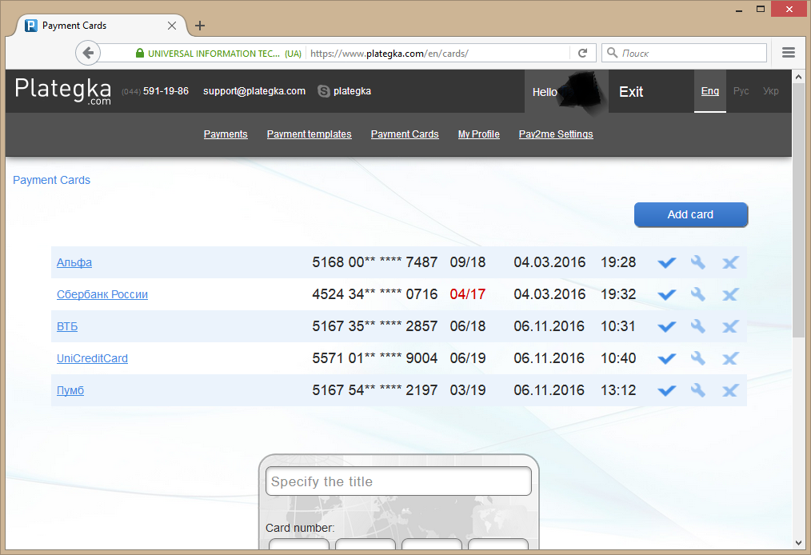Delete the ВТБ card with X icon
This screenshot has height=555, width=811.
(729, 327)
